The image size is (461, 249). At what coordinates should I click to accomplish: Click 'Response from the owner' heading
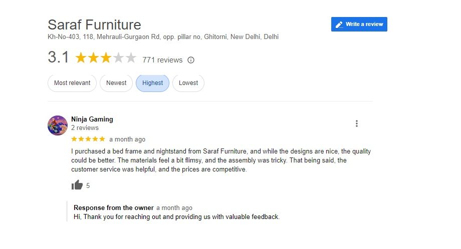coord(113,207)
